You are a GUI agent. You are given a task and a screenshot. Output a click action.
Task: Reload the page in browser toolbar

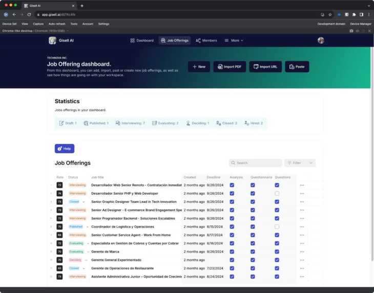(29, 14)
